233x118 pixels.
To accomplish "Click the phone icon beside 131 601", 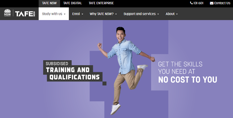I will 191,3.
